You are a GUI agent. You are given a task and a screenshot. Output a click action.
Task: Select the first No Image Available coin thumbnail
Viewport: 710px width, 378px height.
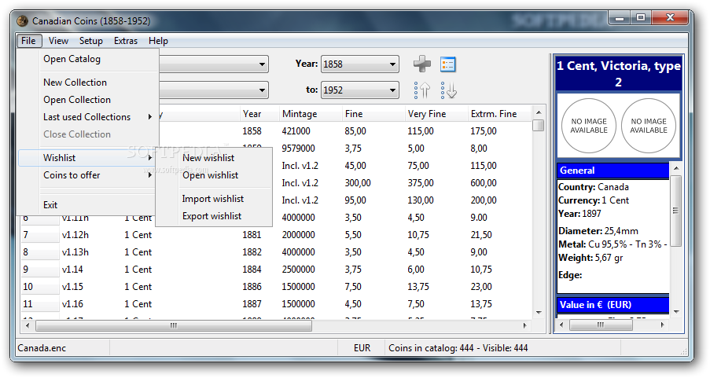(x=589, y=126)
